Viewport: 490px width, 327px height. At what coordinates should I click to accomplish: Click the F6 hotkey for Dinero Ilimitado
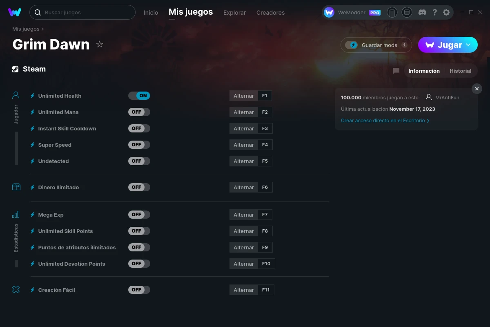pyautogui.click(x=265, y=187)
